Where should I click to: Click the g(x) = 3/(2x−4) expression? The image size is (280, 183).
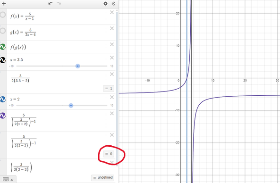(x=23, y=32)
